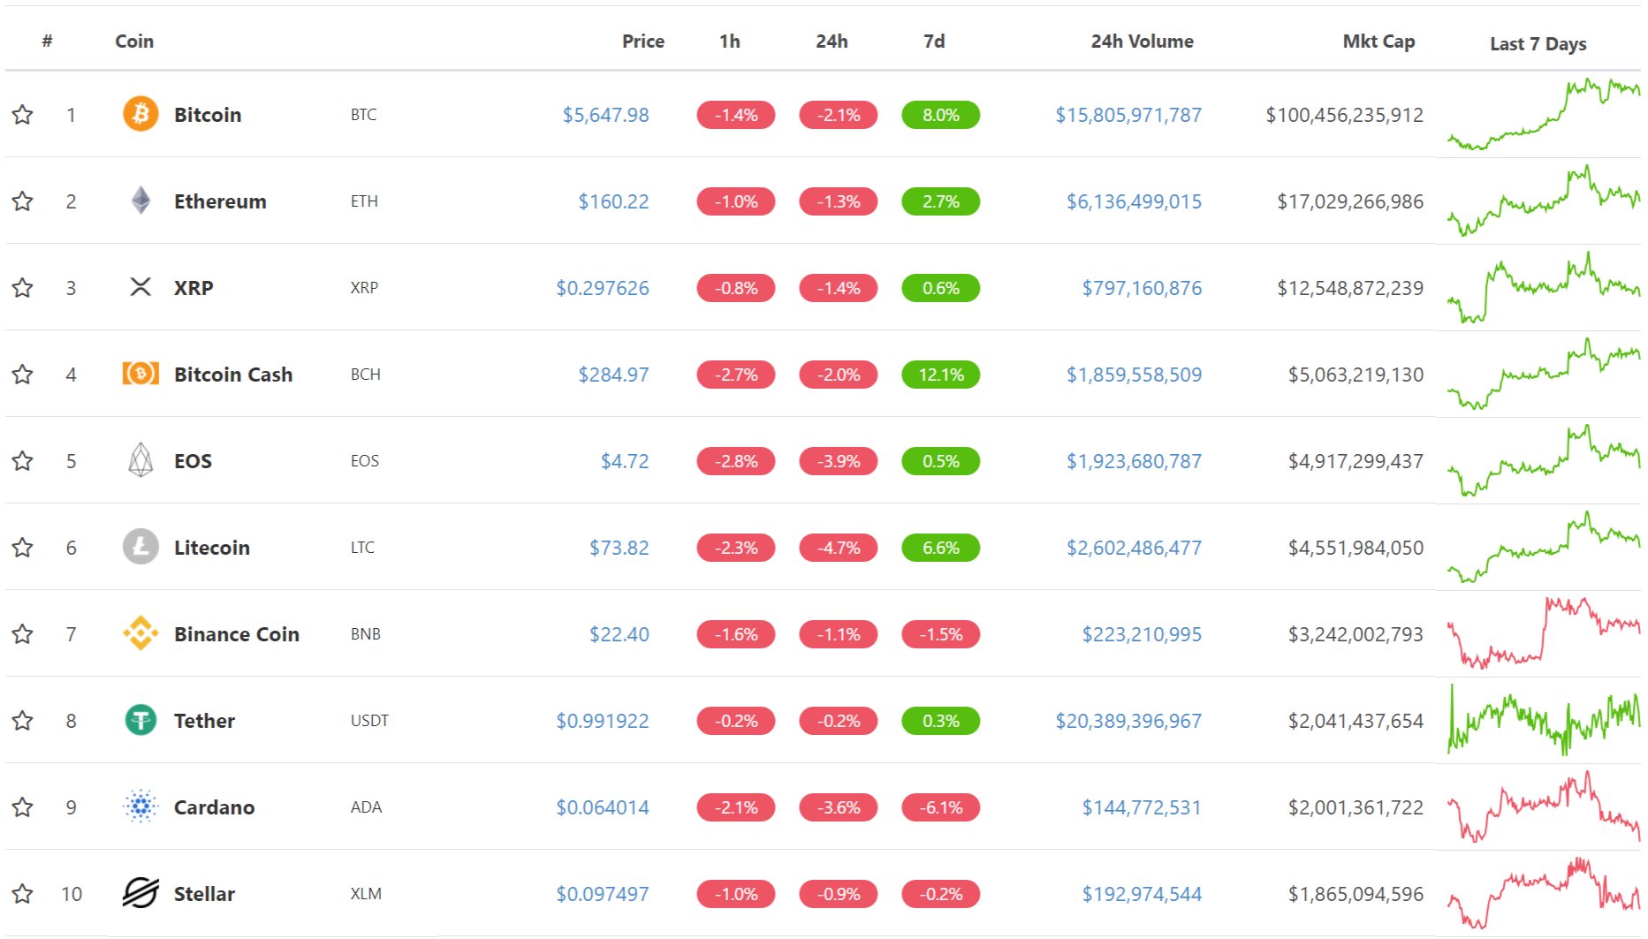Star Litecoin as a favorite
Image resolution: width=1648 pixels, height=939 pixels.
(x=23, y=547)
